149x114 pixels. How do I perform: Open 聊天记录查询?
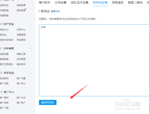click(x=7, y=64)
